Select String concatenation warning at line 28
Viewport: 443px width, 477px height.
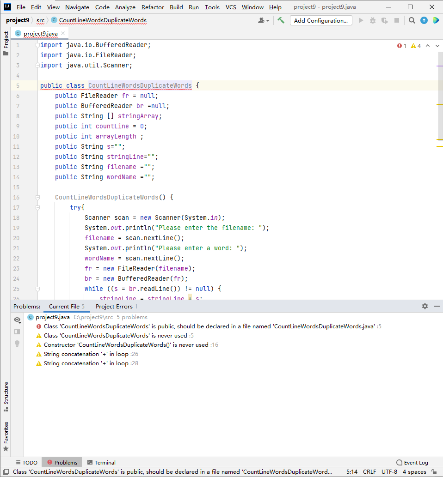(x=87, y=363)
